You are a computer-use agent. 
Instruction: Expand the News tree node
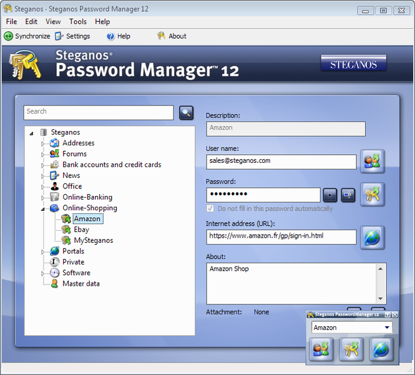click(42, 176)
